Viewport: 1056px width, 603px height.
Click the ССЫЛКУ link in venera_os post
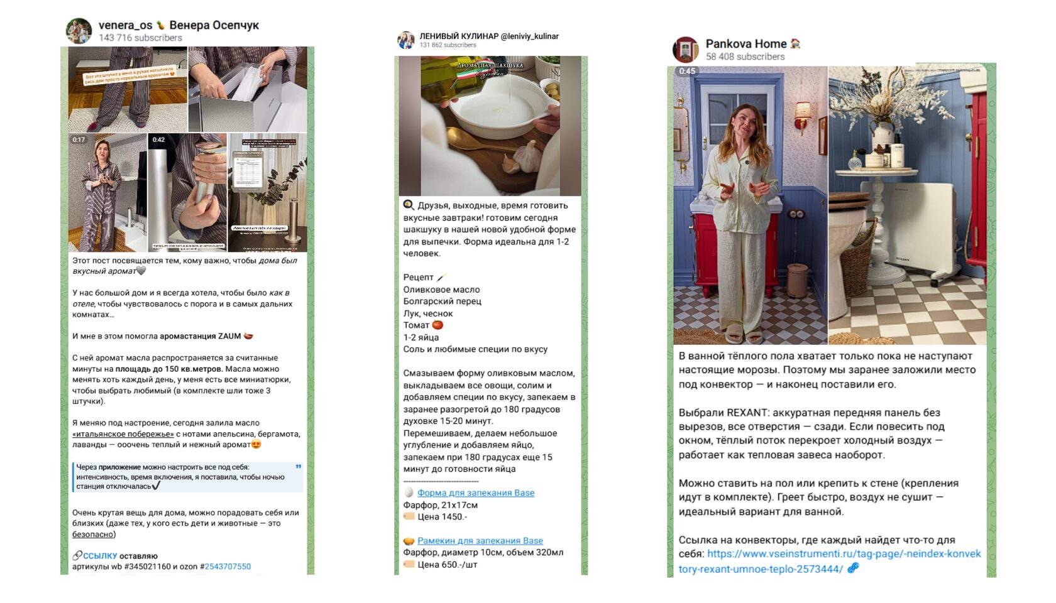tap(100, 556)
